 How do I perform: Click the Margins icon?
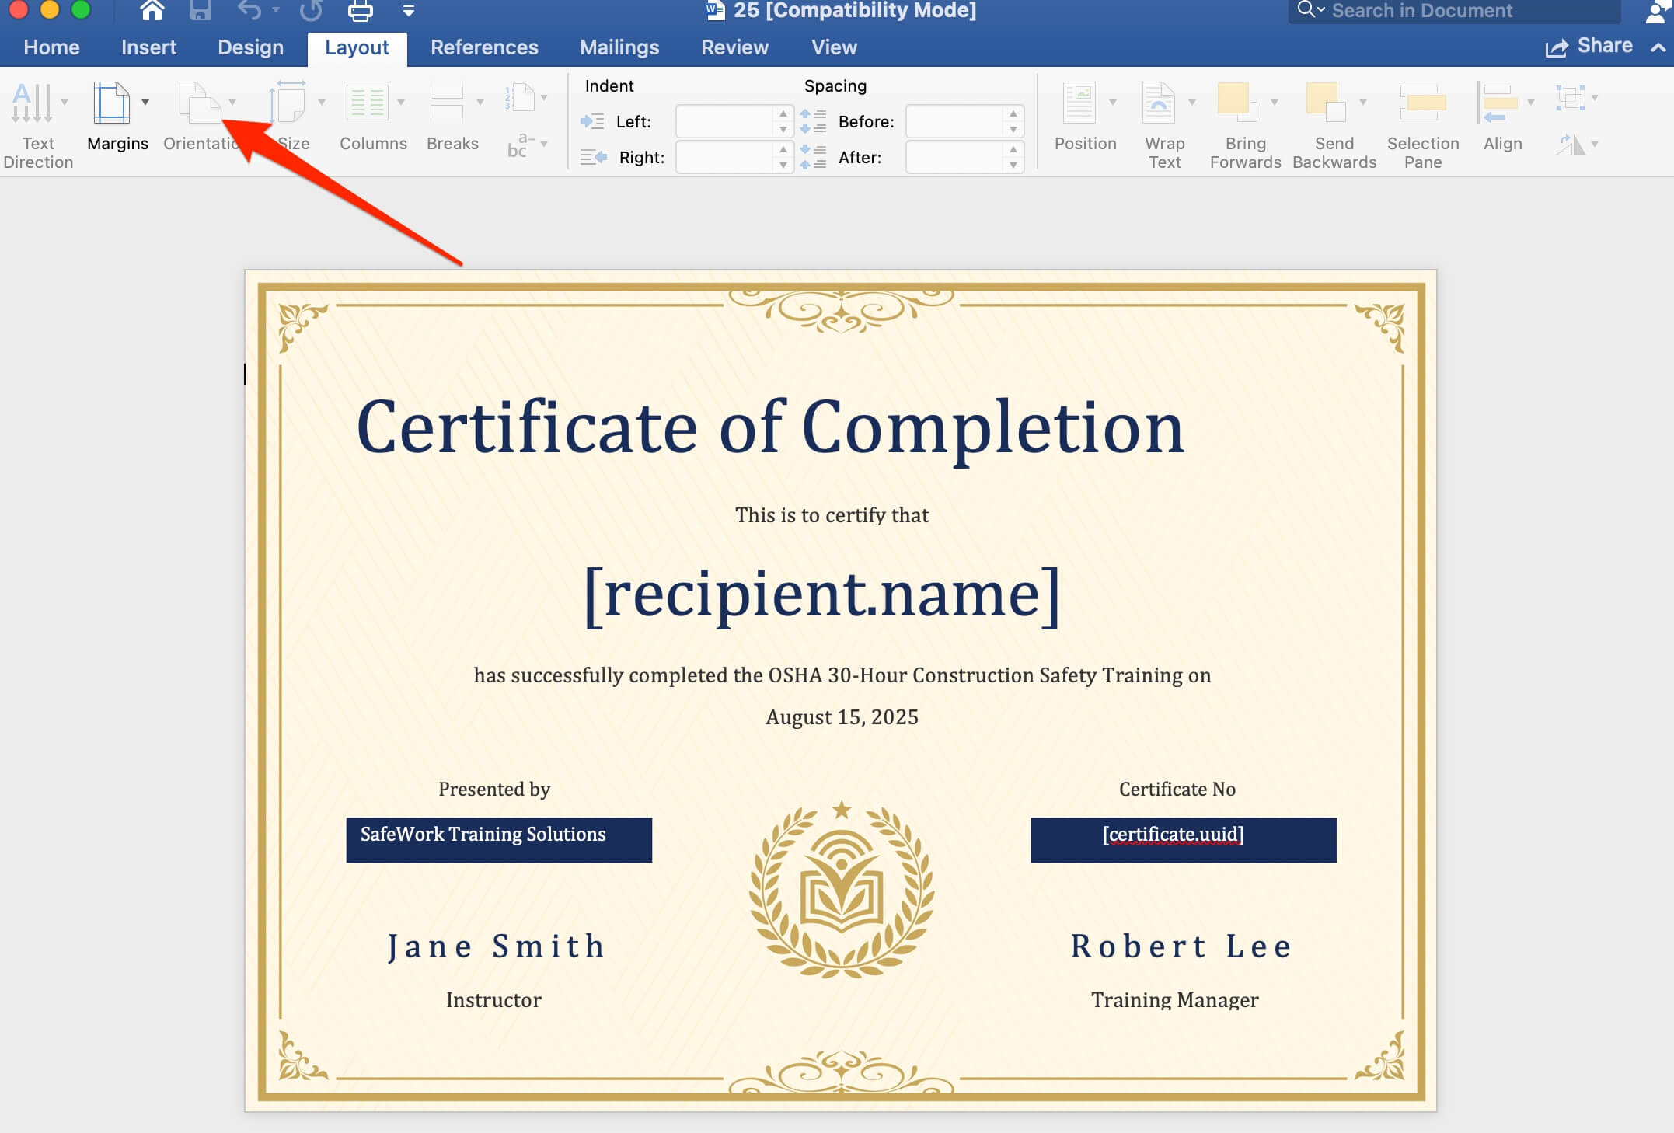(x=111, y=103)
